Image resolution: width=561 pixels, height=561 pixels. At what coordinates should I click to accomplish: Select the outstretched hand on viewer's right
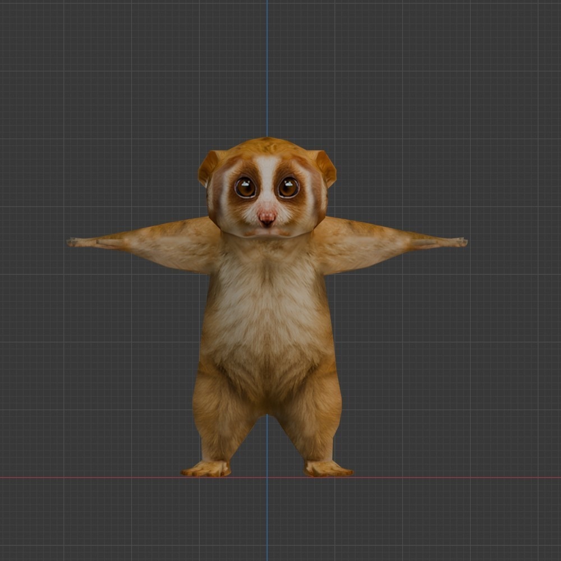click(x=450, y=242)
